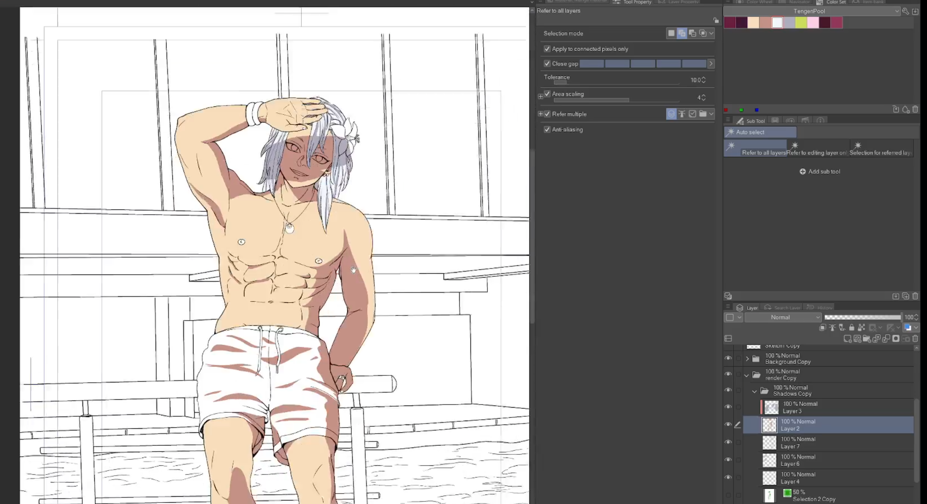Click 'Create layer mask' icon
The image size is (927, 504).
coord(896,339)
